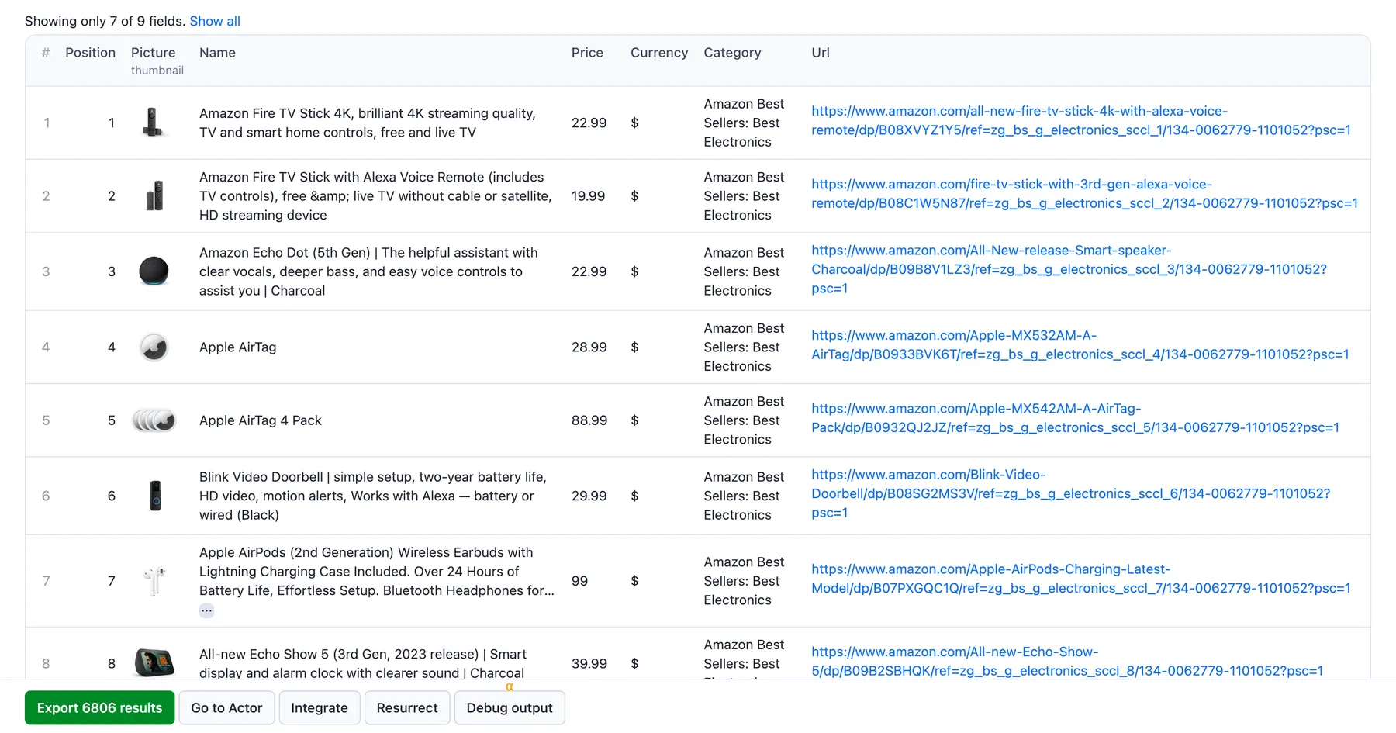Select the Blink Video Doorbell name text
Viewport: 1396px width, 733px height.
point(373,496)
